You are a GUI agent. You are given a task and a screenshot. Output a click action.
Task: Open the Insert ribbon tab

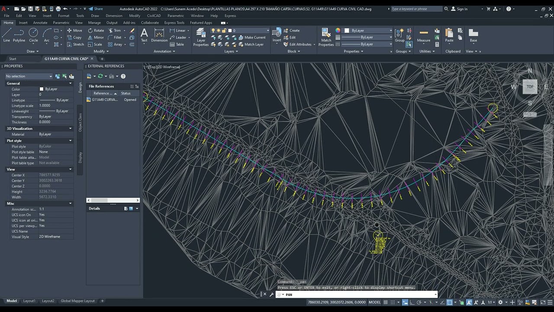click(23, 23)
